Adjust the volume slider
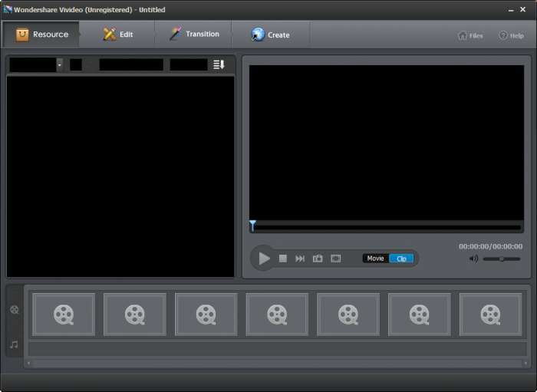537x392 pixels. [x=502, y=259]
